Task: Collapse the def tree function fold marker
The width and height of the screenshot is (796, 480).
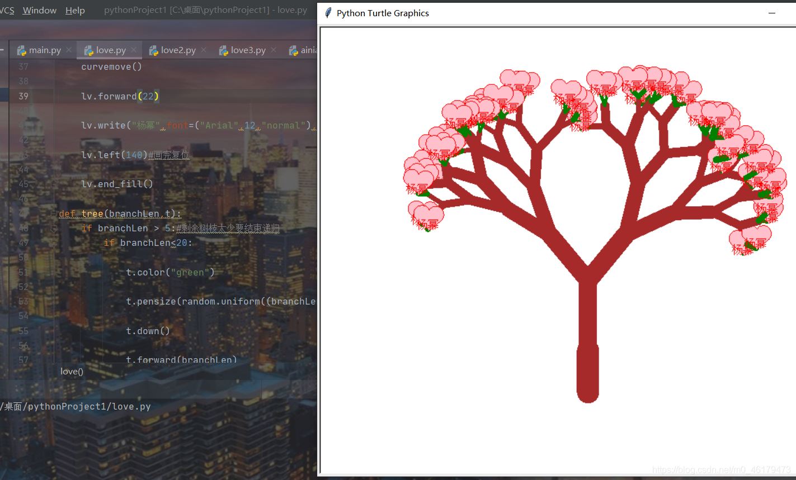Action: 54,213
